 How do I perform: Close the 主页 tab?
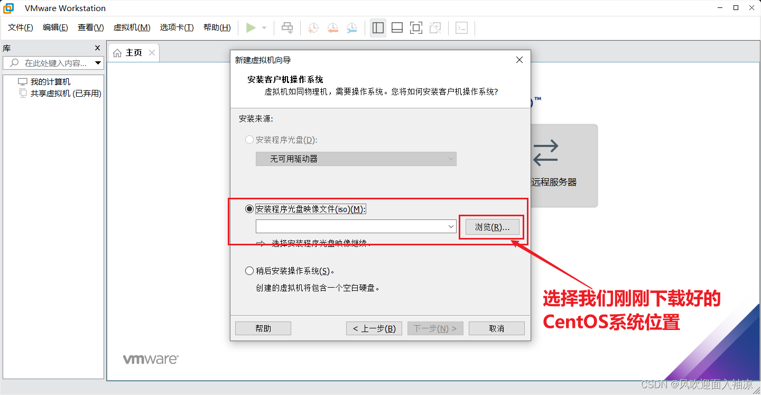(x=152, y=52)
